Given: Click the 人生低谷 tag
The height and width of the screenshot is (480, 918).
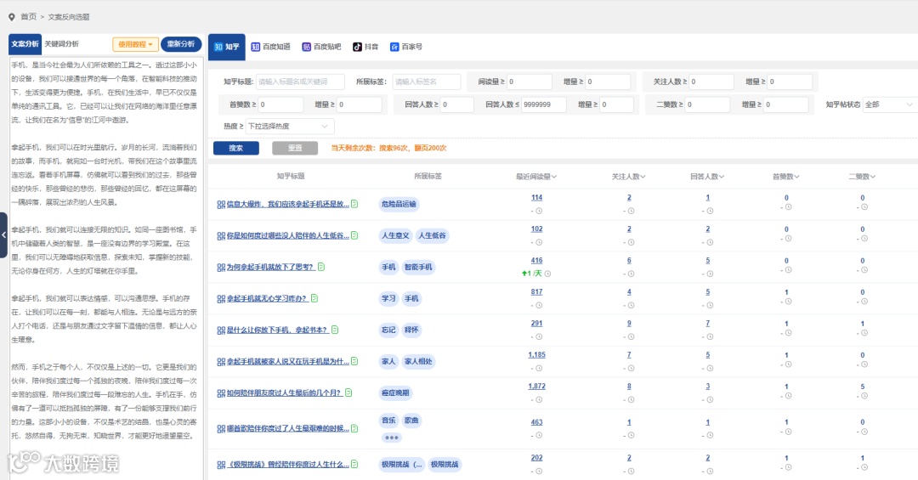Looking at the screenshot, I should 432,235.
